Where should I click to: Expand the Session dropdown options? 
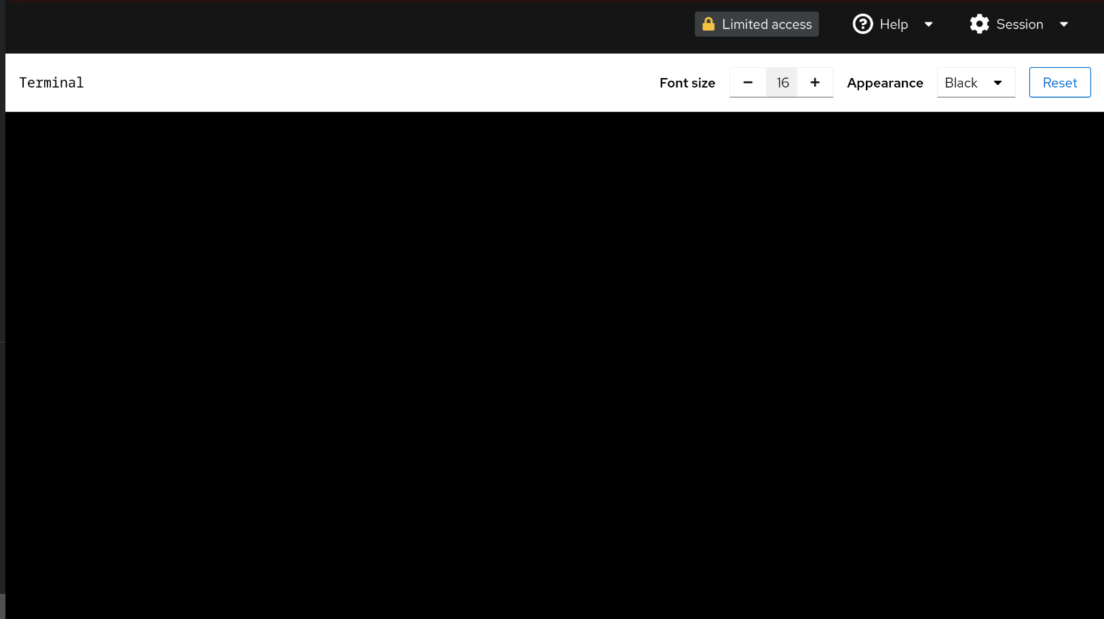point(1018,24)
